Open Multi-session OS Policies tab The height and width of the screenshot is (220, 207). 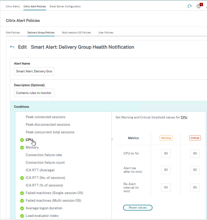coord(76,33)
